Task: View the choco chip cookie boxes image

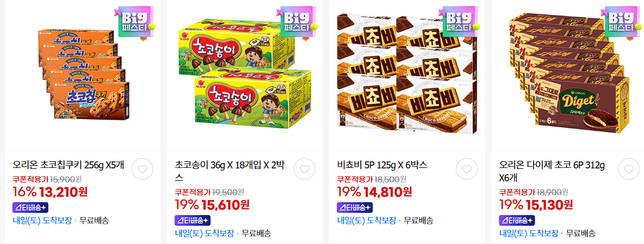Action: [x=83, y=74]
